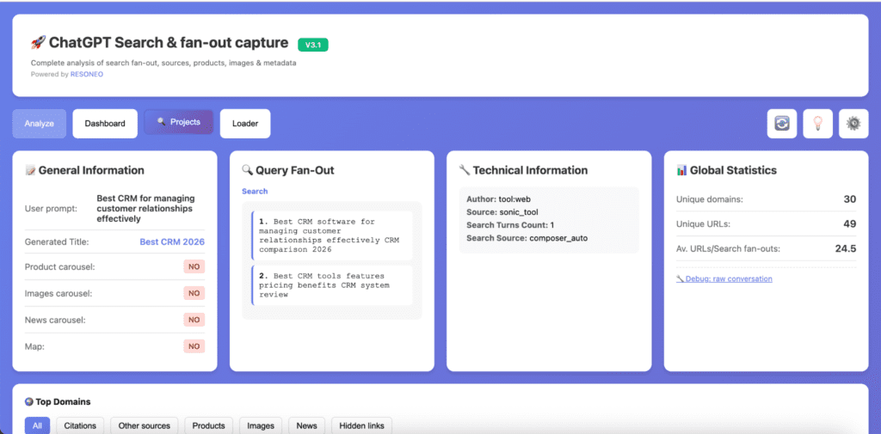Viewport: 881px width, 434px height.
Task: Click the Author: tool:web line
Action: tap(499, 199)
